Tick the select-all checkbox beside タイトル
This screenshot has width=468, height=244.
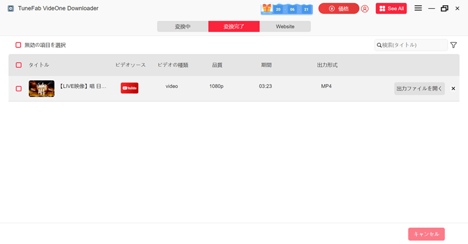pos(19,65)
